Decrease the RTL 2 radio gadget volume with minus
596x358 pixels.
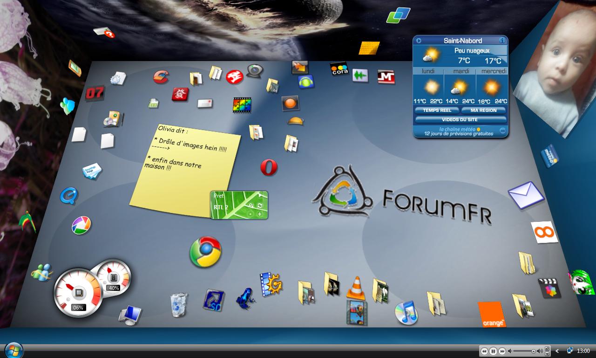[x=251, y=214]
